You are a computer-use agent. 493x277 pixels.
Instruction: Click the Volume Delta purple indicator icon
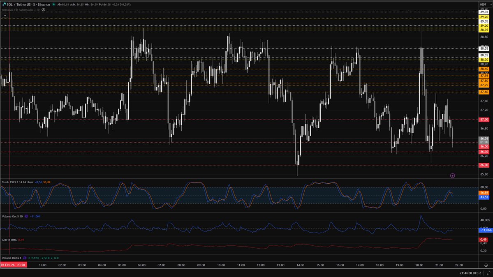coord(25,258)
